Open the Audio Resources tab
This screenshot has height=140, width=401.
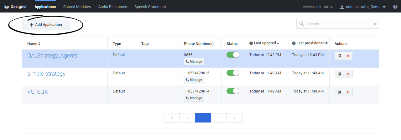tap(112, 7)
